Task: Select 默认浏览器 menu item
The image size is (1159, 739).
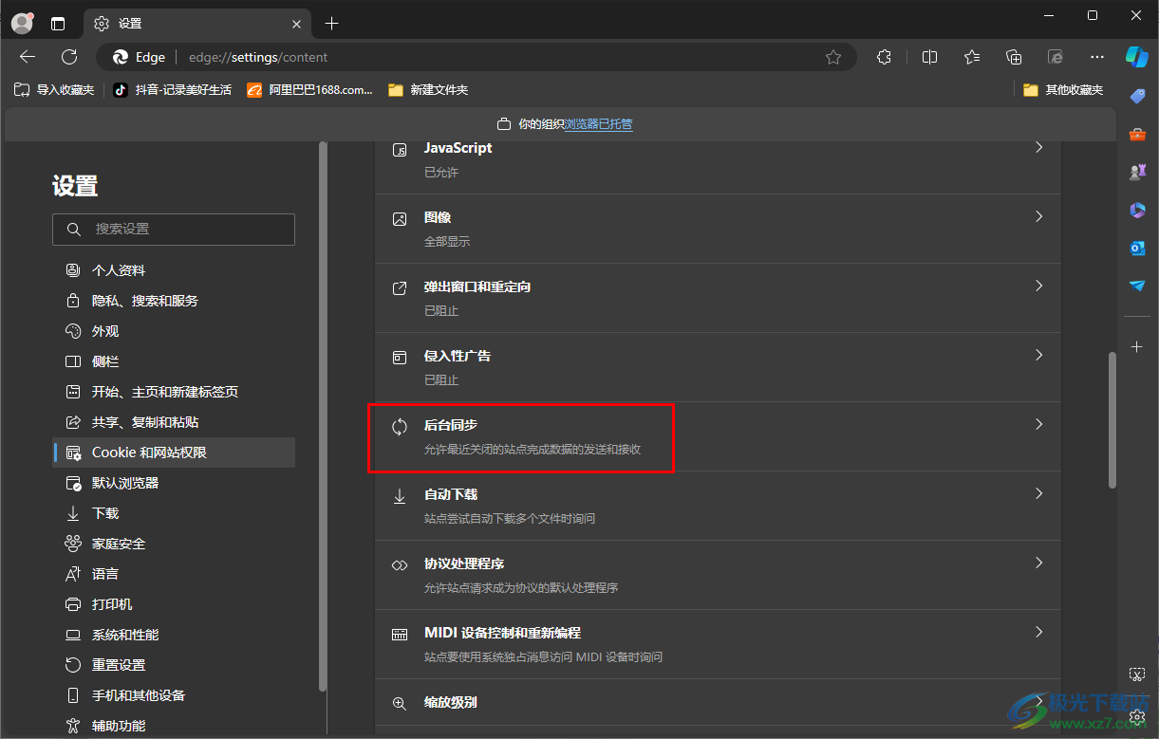Action: [x=174, y=483]
